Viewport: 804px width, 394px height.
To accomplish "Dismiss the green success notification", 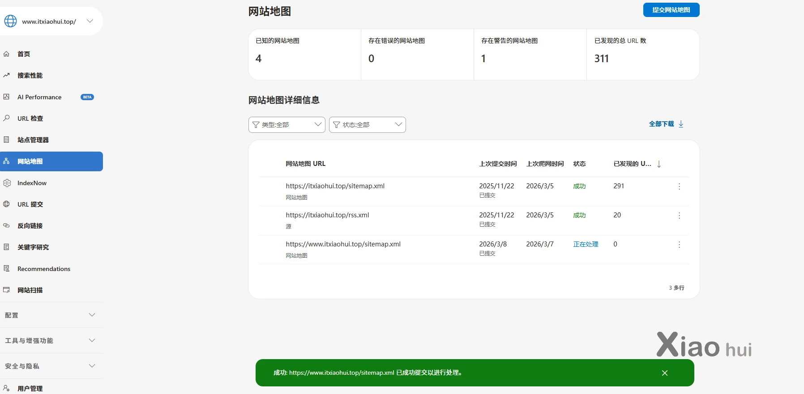I will click(665, 373).
